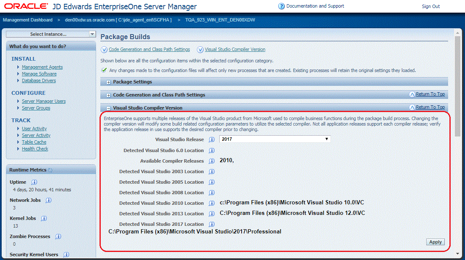Viewport: 465px width, 260px height.
Task: Collapse the Visual Studio Compiler Version section
Action: click(x=108, y=108)
